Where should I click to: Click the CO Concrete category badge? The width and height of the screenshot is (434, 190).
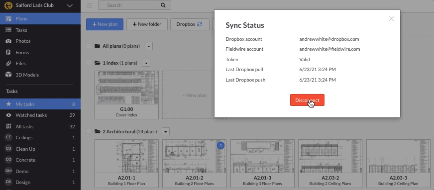(8, 160)
